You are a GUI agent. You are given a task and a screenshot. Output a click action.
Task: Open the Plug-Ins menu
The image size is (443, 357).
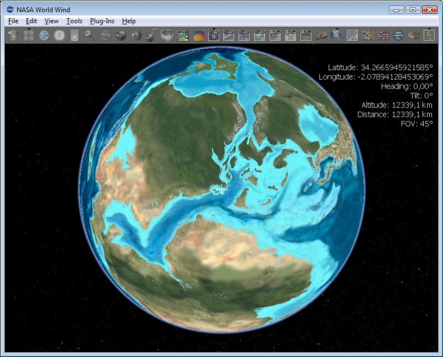(102, 21)
